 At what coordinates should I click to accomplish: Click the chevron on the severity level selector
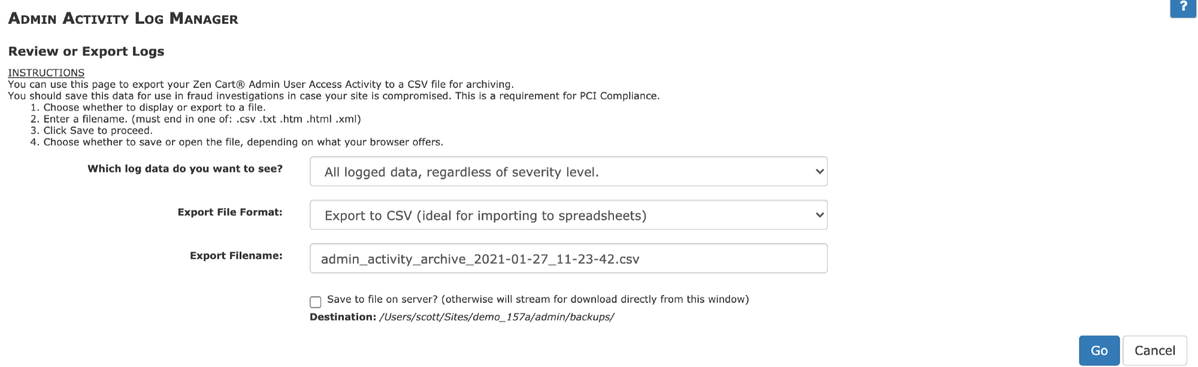click(x=819, y=172)
